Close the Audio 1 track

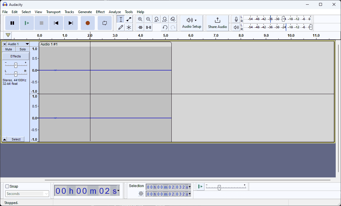click(x=5, y=44)
